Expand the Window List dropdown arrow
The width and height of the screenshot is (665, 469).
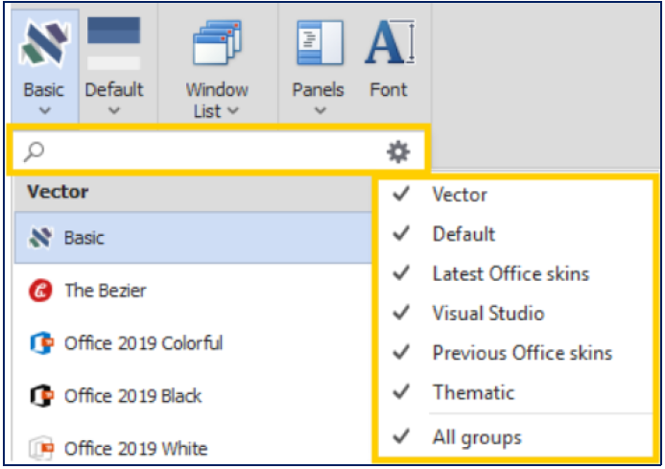click(x=233, y=111)
